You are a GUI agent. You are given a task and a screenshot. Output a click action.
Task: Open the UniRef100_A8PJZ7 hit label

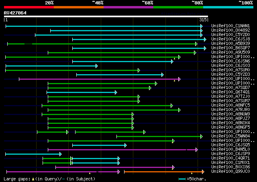point(230,119)
